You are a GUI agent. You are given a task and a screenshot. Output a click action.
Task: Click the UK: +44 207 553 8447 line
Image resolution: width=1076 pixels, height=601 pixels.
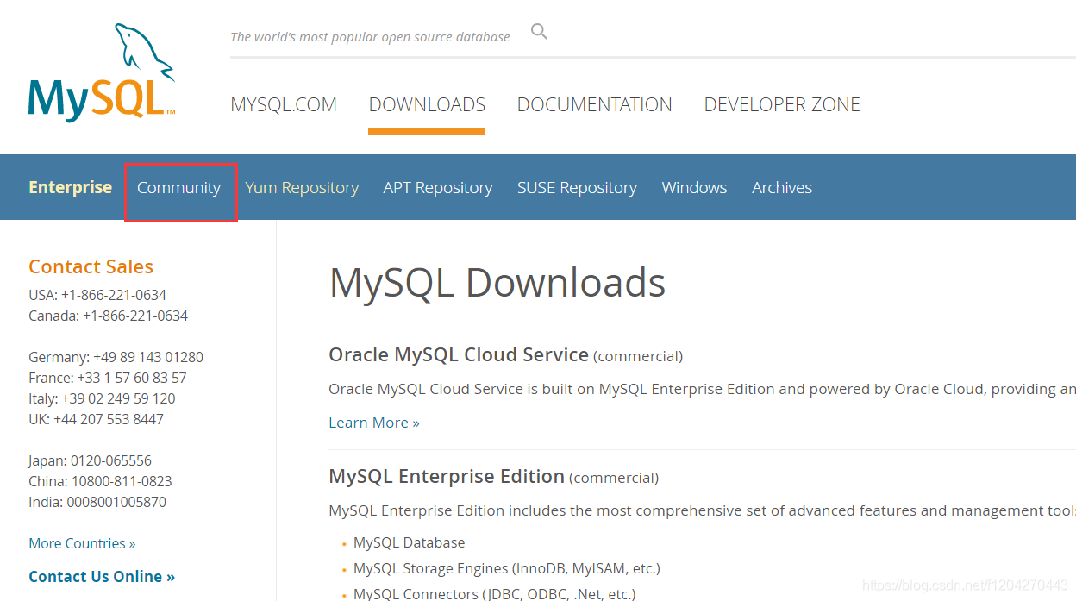(x=96, y=419)
